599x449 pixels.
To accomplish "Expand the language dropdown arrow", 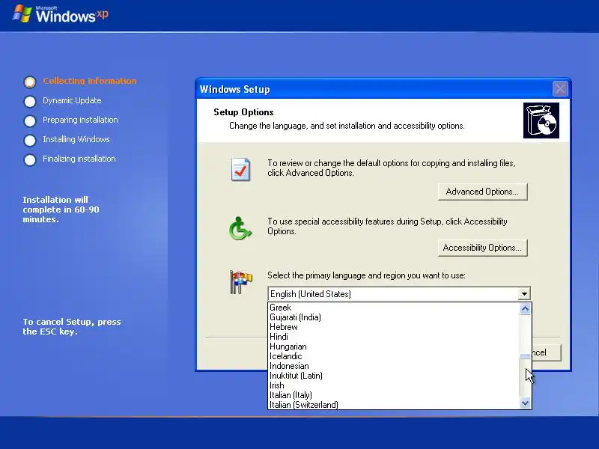I will (x=524, y=293).
